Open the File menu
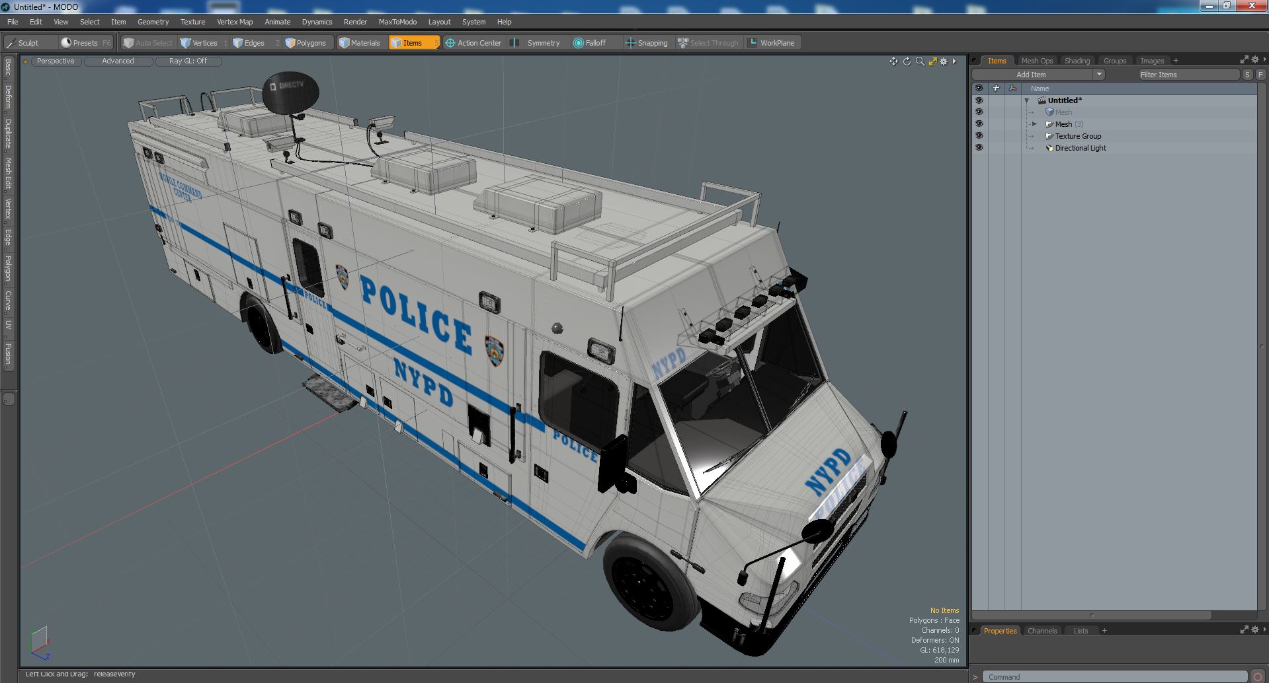 point(13,22)
